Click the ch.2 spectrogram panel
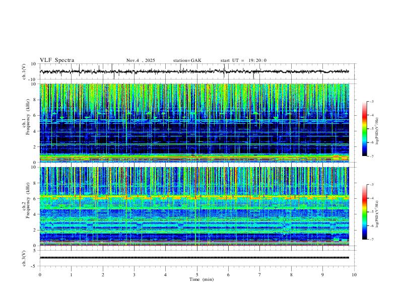Image resolution: width=399 pixels, height=308 pixels. click(194, 206)
